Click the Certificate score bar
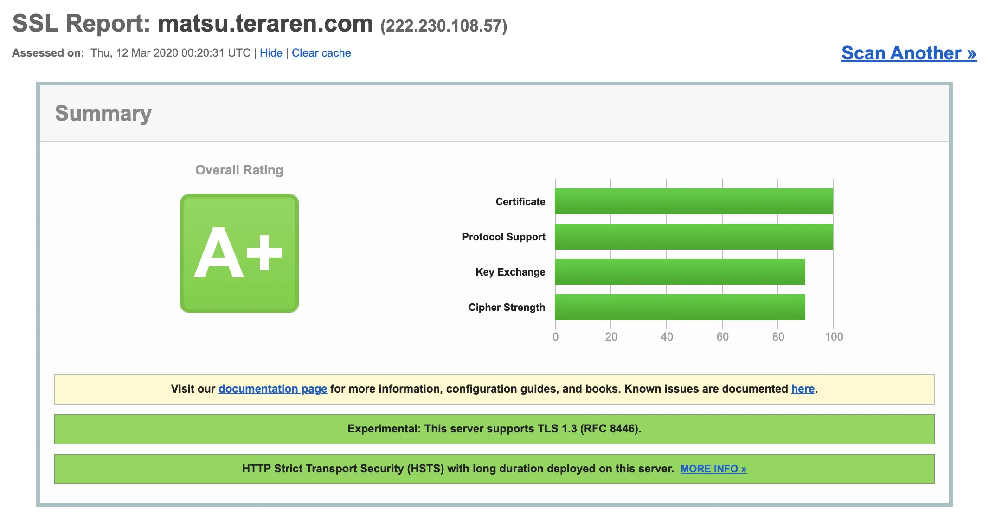 click(694, 201)
